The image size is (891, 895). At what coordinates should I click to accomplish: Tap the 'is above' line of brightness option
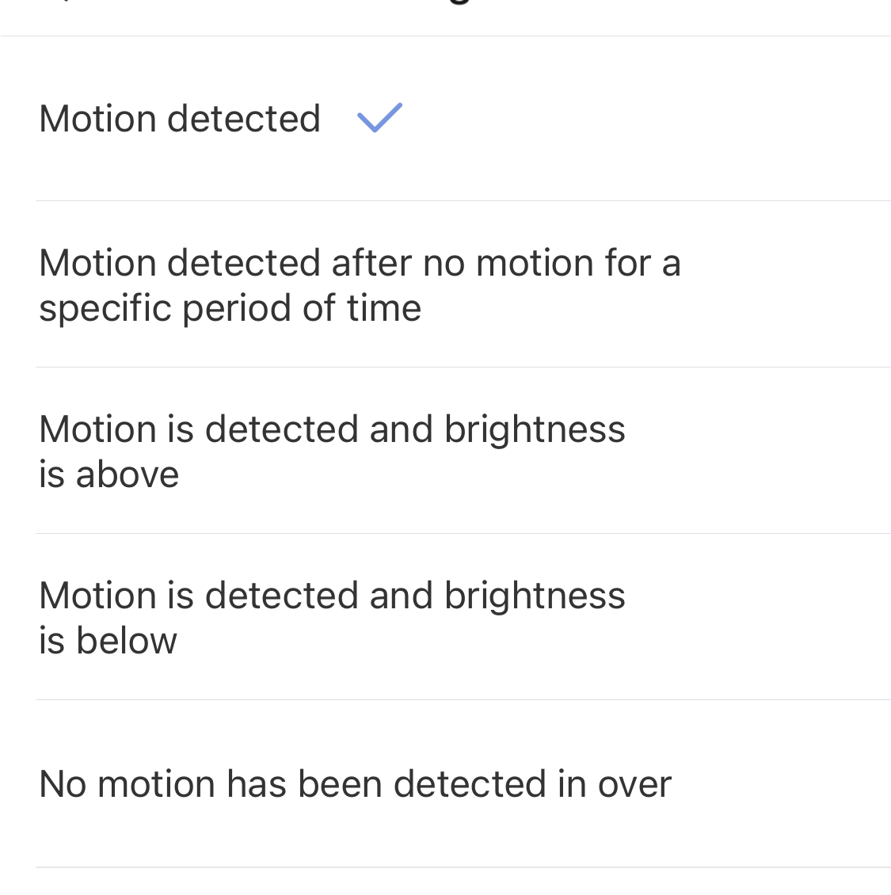tap(109, 474)
